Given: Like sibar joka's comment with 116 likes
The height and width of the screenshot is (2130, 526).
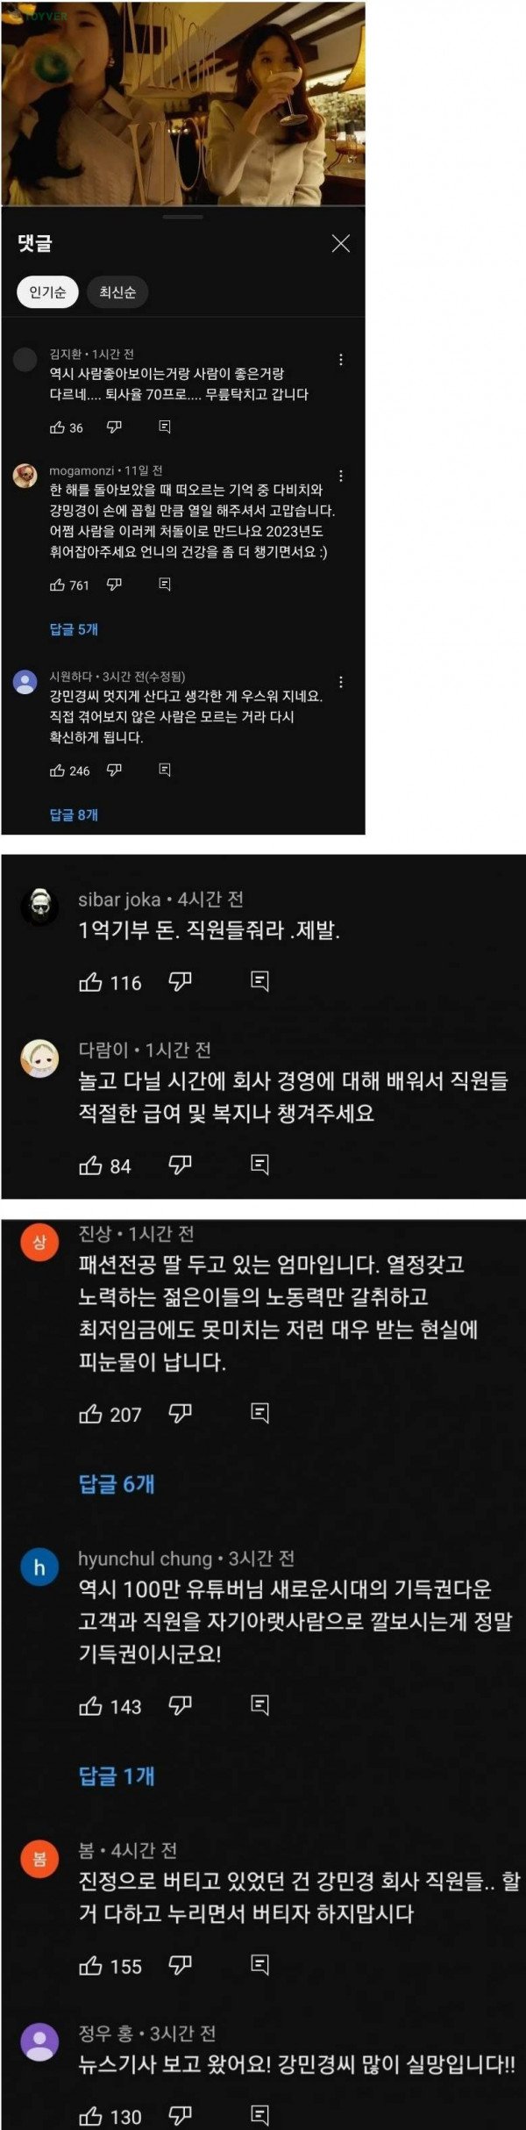Looking at the screenshot, I should coord(90,982).
